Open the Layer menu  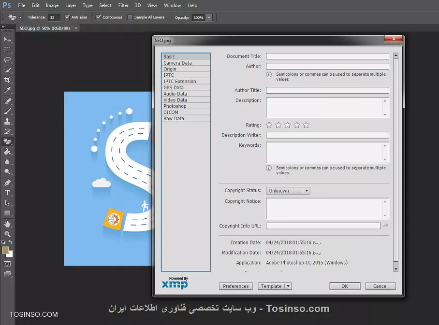click(71, 5)
